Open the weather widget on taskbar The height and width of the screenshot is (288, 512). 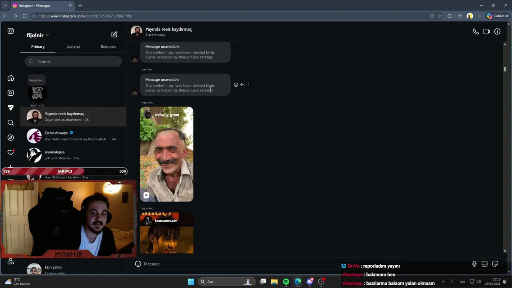(18, 282)
